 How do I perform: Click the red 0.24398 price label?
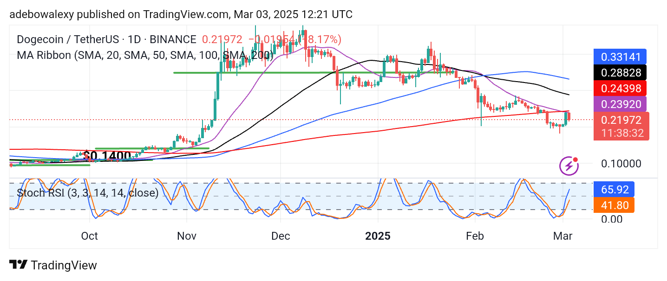click(621, 88)
